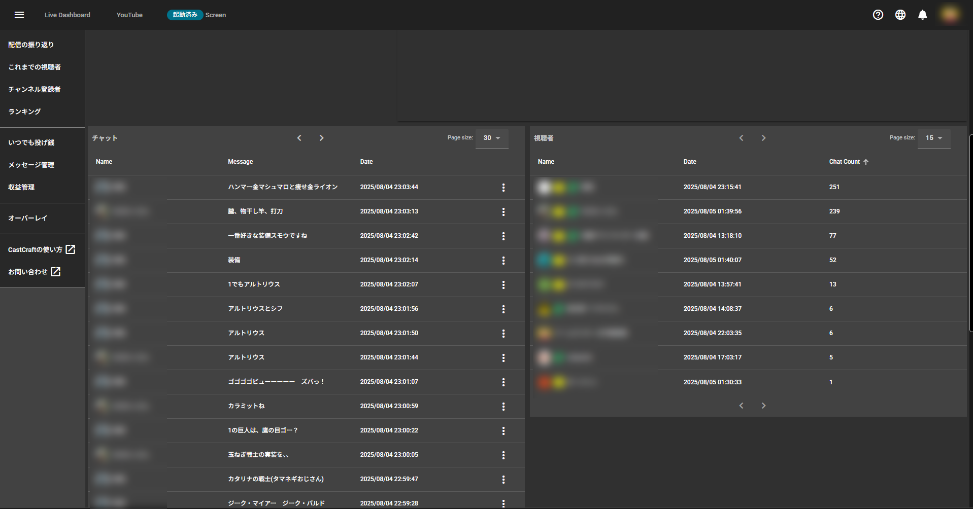Click the 起動済み status badge
The width and height of the screenshot is (973, 509).
[x=185, y=15]
